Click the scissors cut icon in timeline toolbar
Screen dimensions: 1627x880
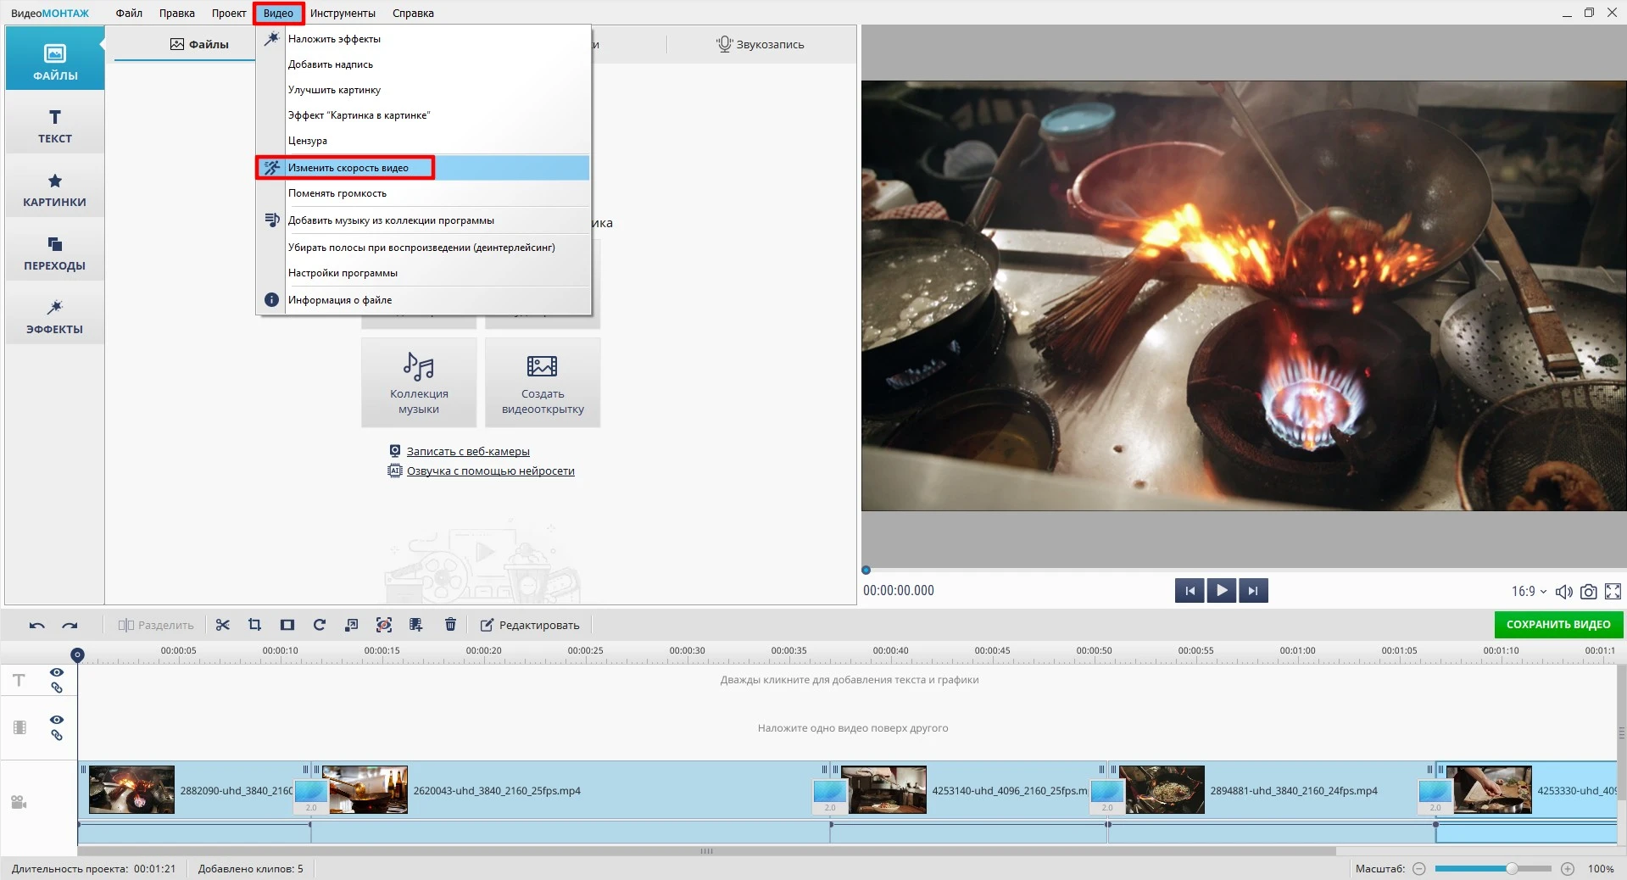tap(223, 625)
